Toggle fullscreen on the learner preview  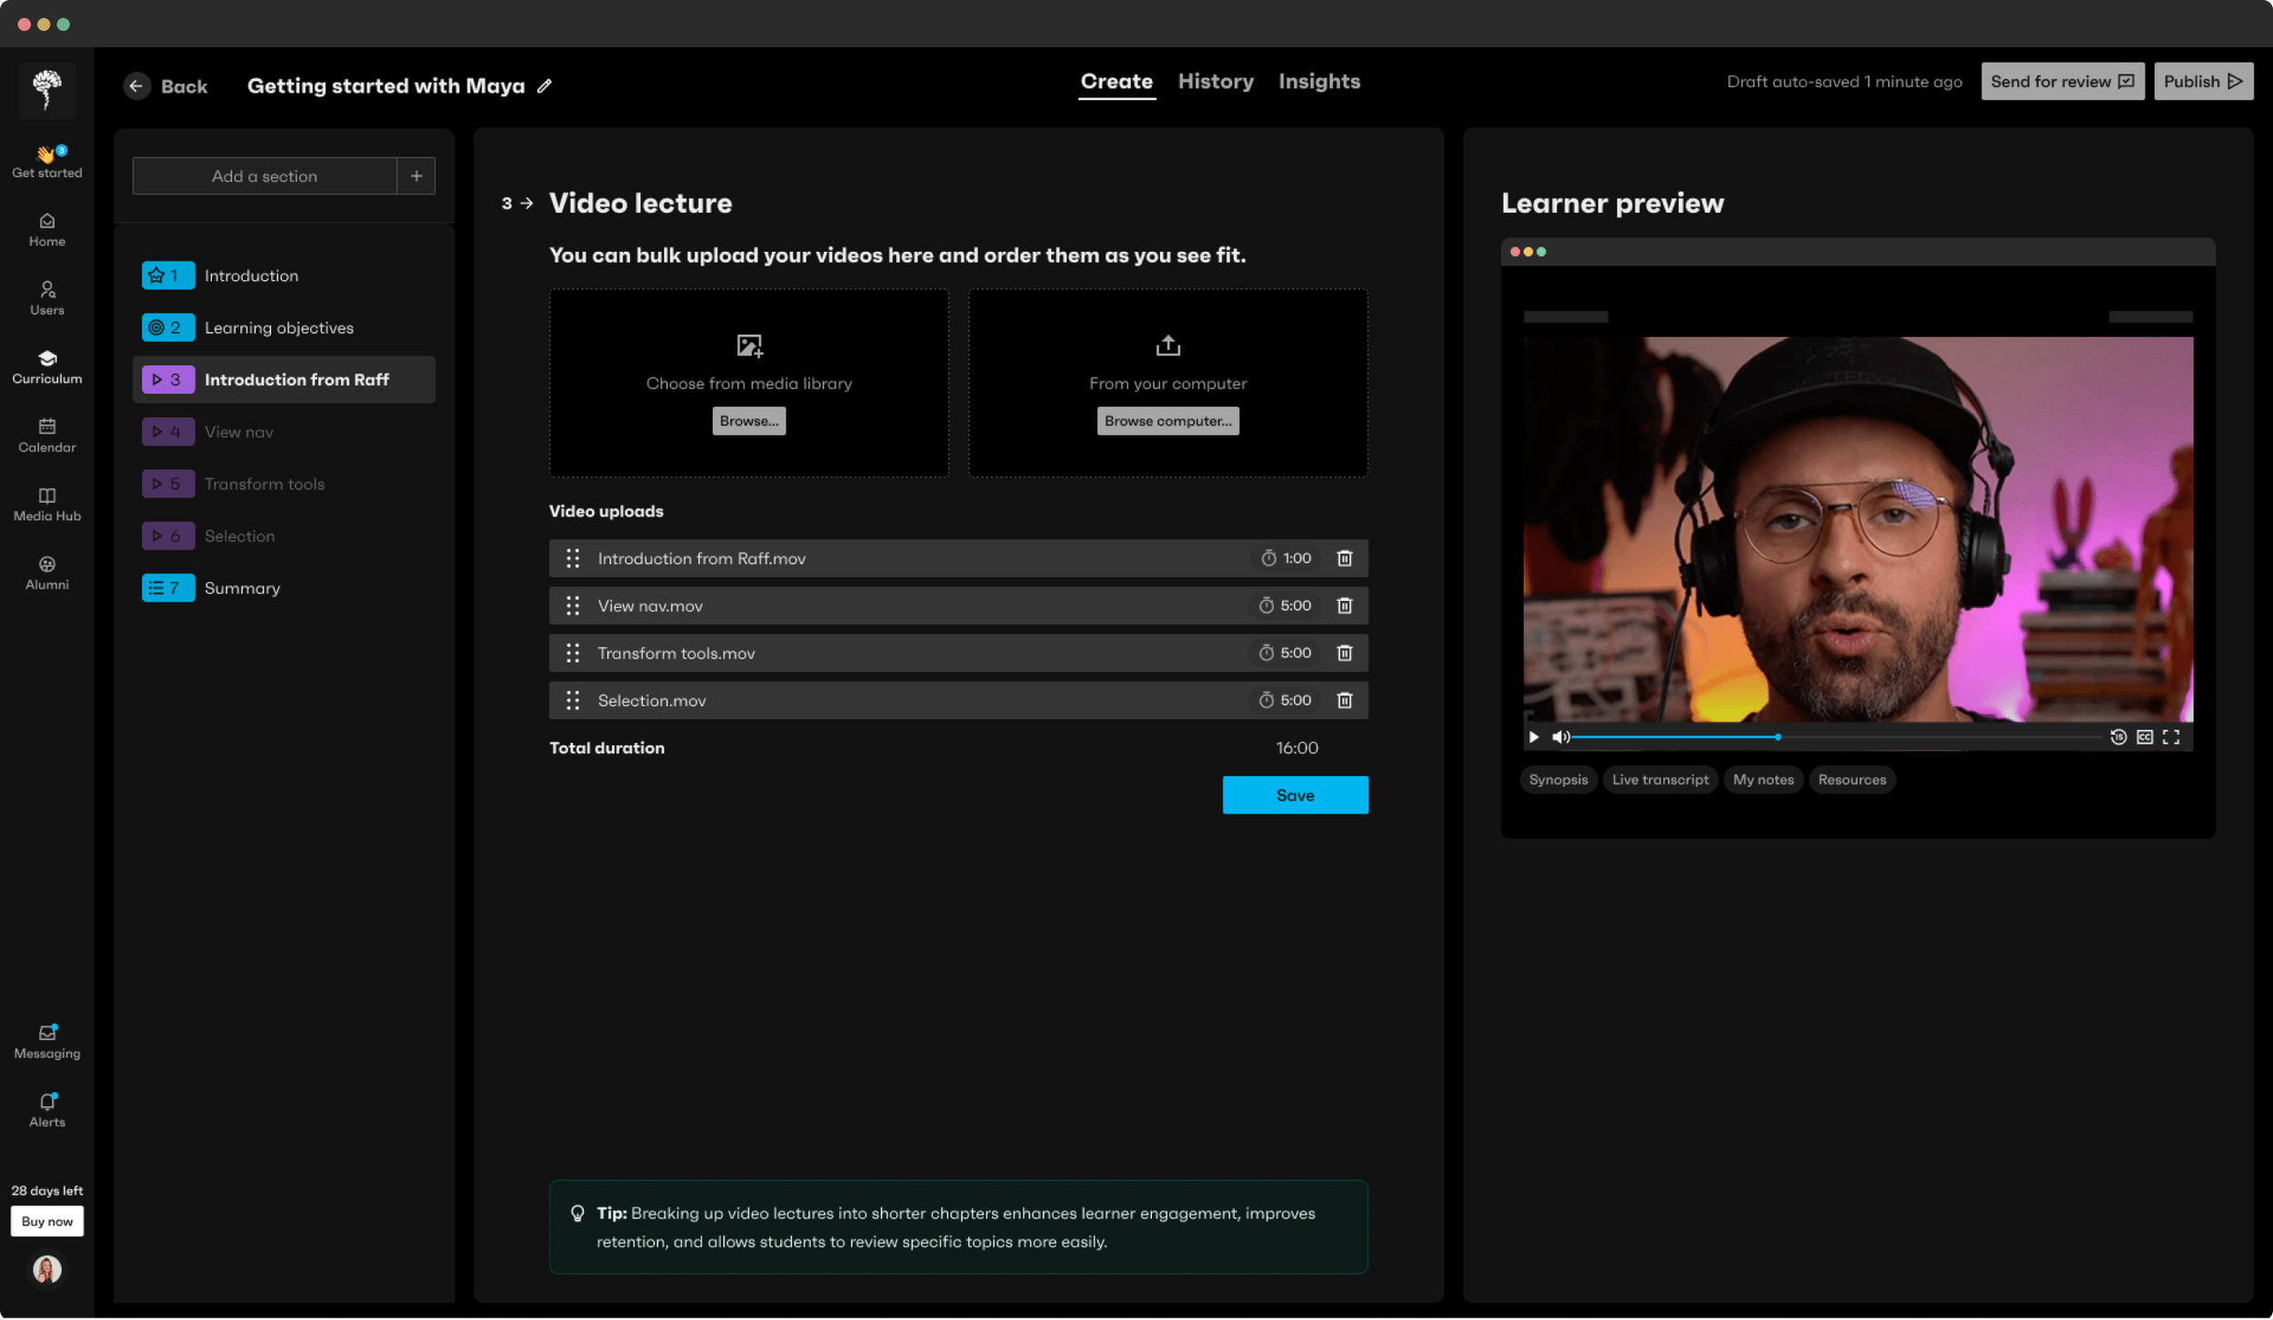2170,736
